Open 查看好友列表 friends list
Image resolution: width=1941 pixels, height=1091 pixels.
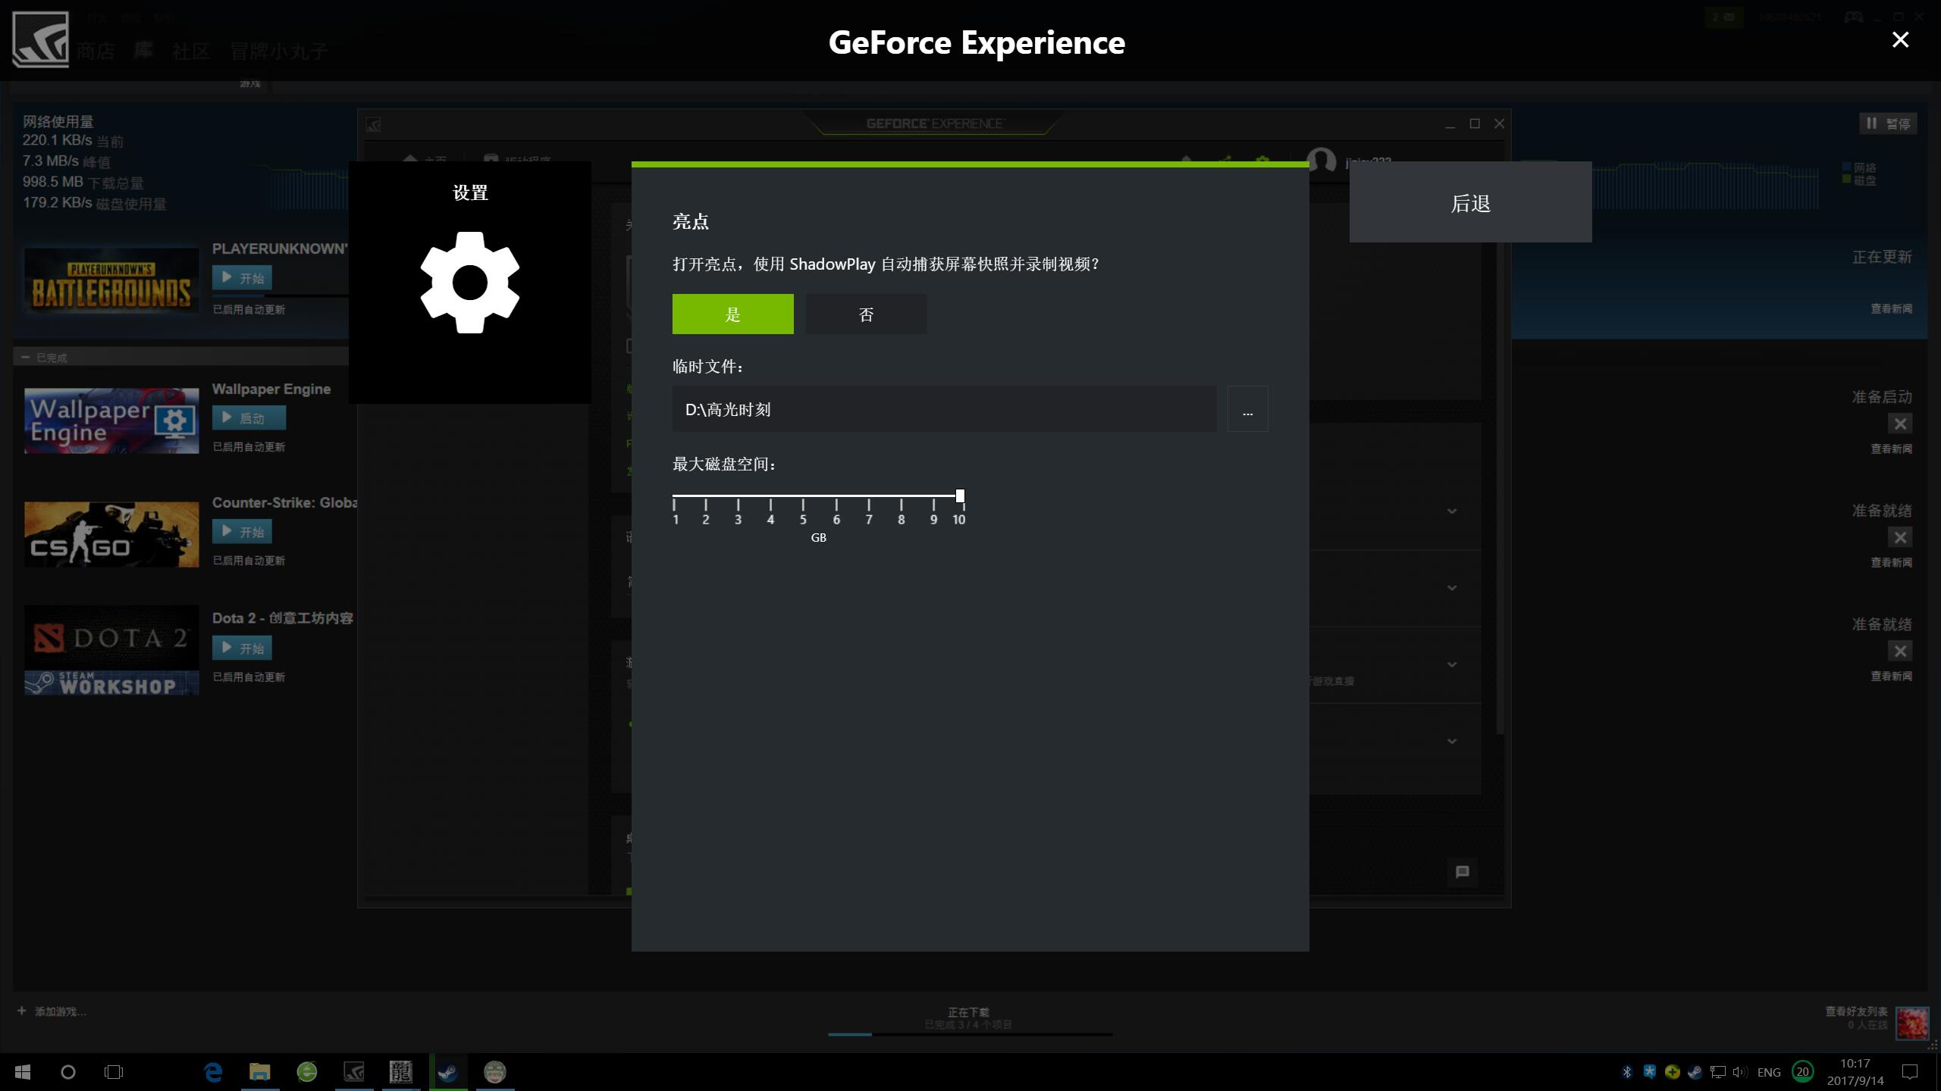1856,1011
